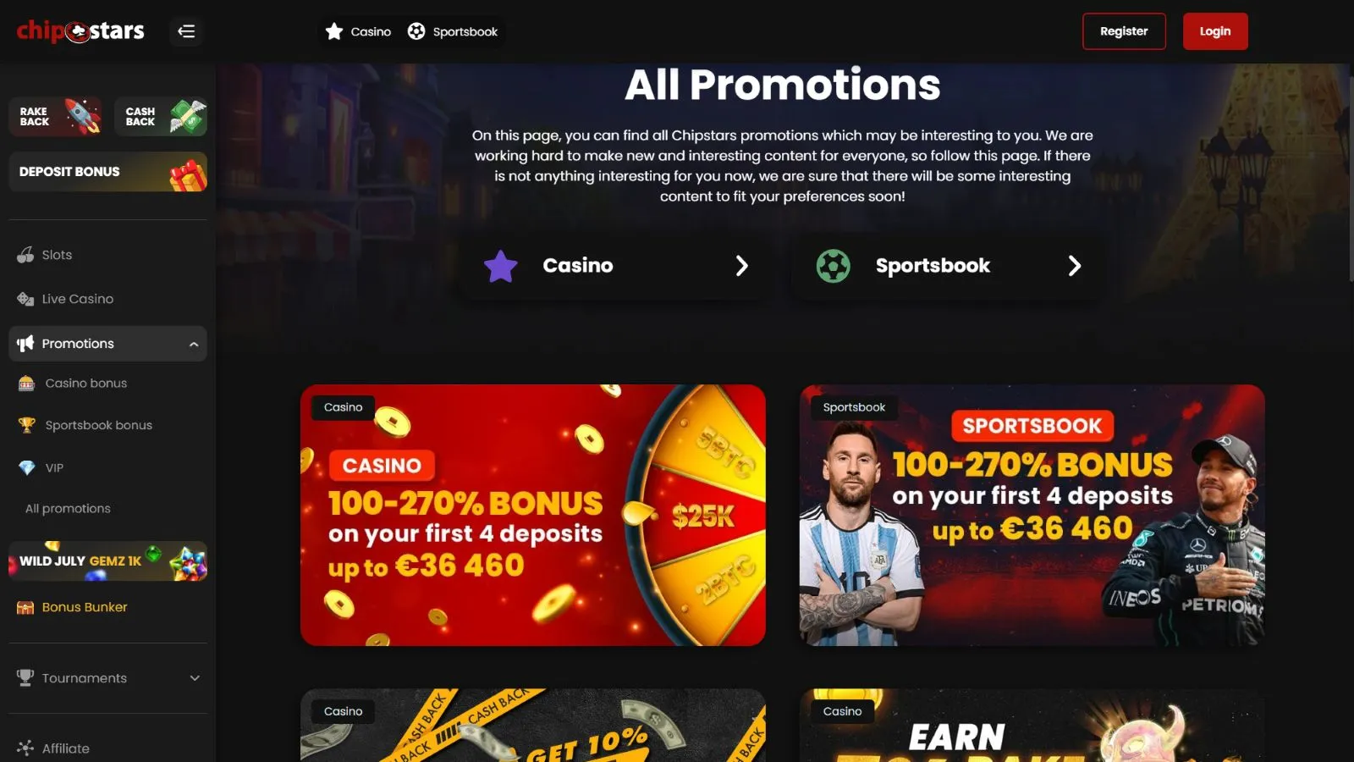Click the page vertical scrollbar
This screenshot has width=1354, height=762.
tap(1351, 178)
